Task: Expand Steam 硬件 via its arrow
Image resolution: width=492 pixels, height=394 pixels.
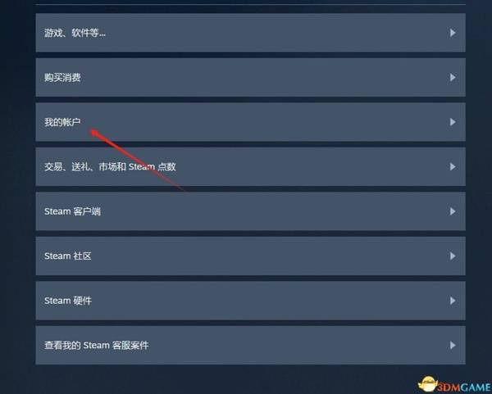Action: tap(453, 301)
